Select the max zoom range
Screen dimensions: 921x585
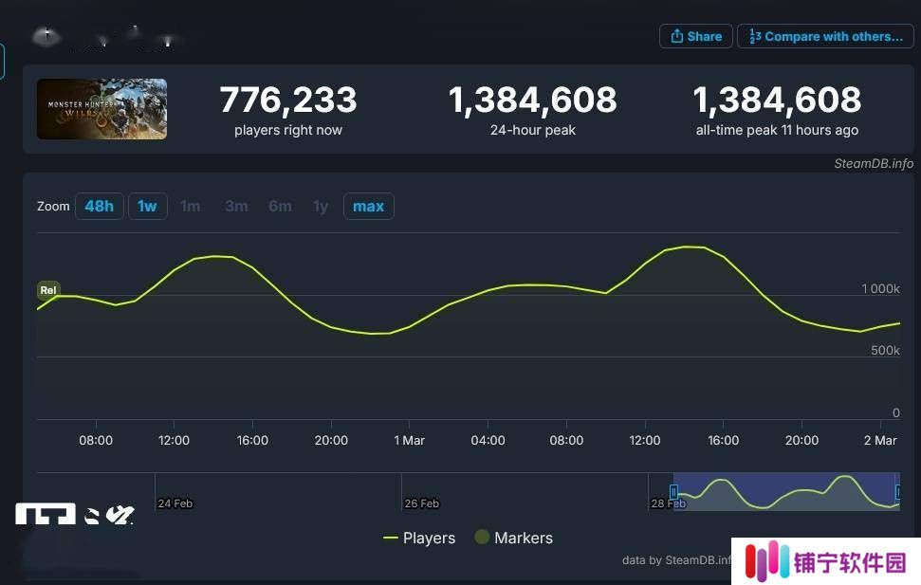click(368, 206)
